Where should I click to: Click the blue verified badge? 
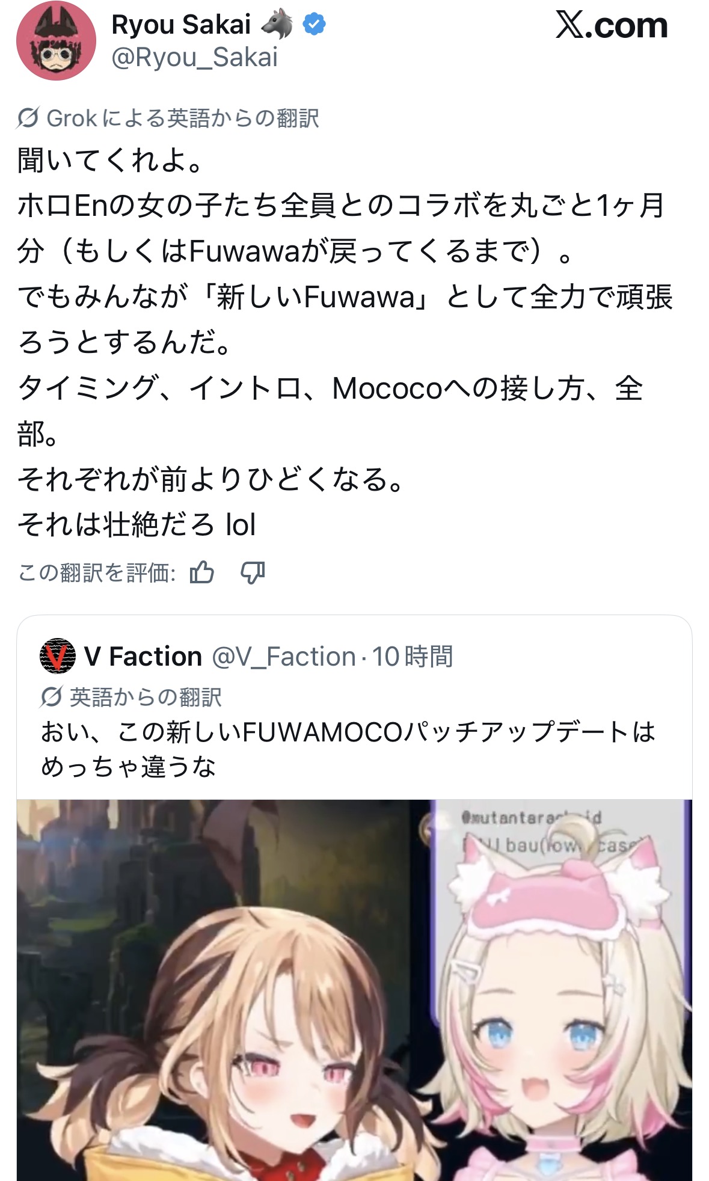tap(314, 25)
